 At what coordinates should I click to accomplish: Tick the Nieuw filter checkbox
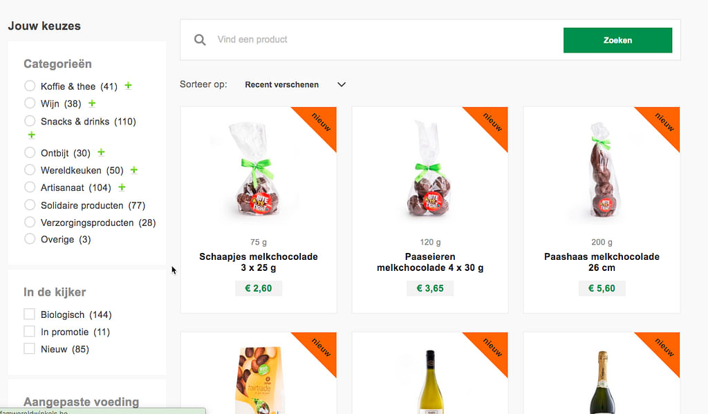pos(29,349)
